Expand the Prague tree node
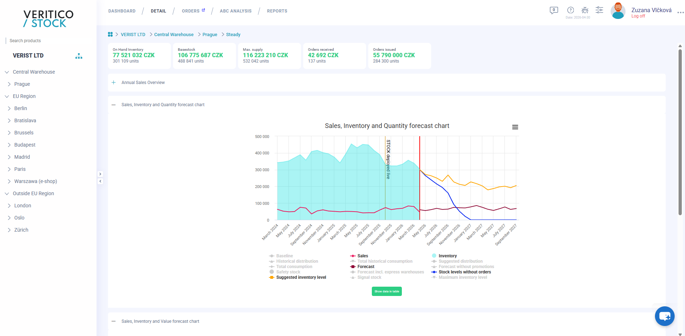Screen dimensions: 685x336 (x=9, y=84)
